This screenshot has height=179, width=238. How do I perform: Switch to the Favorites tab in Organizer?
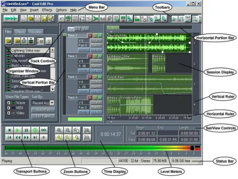[36, 32]
